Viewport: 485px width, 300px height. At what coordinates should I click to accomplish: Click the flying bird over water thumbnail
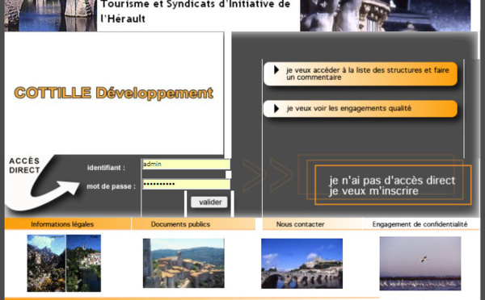click(420, 263)
